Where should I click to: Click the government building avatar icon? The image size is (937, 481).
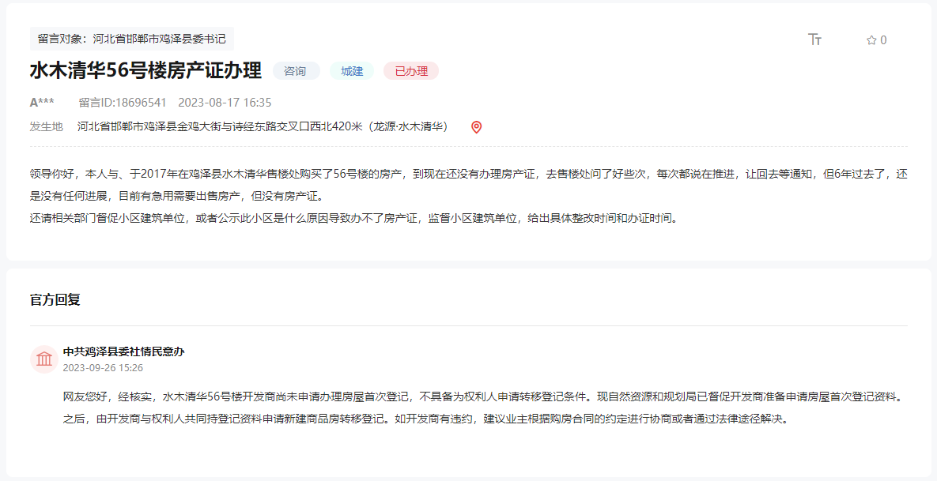coord(44,359)
